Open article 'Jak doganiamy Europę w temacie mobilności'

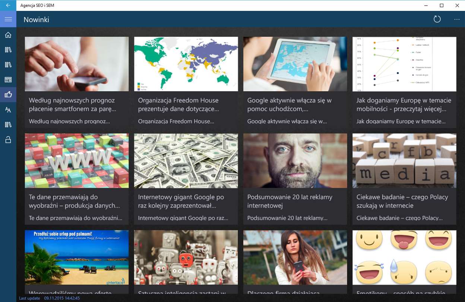pos(404,105)
